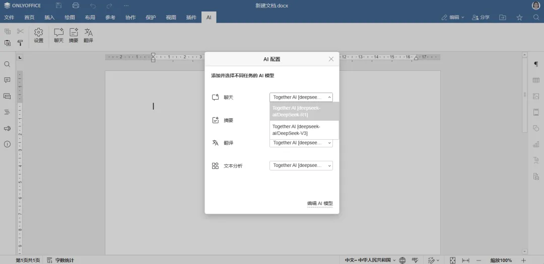
Task: Click the search magnifier in top right
Action: click(x=536, y=17)
